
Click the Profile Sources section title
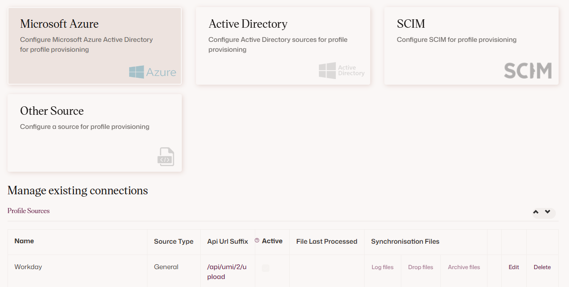(x=29, y=211)
